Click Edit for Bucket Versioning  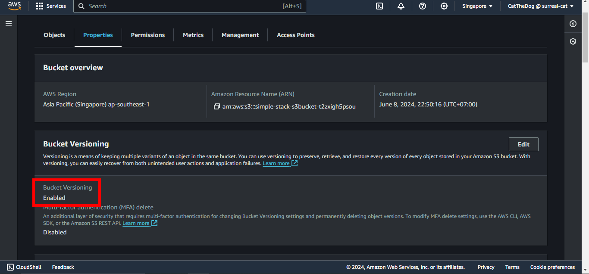pos(523,144)
